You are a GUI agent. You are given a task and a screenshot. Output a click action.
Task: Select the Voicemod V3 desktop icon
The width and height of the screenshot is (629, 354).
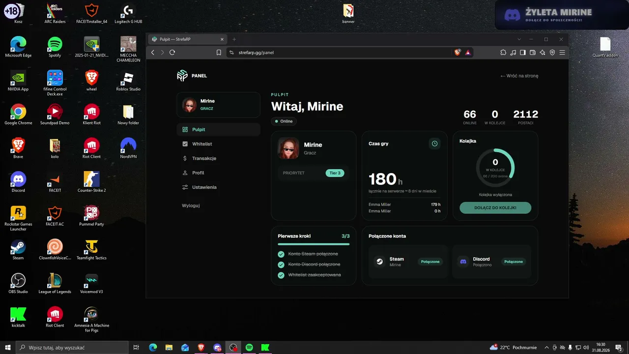point(91,283)
